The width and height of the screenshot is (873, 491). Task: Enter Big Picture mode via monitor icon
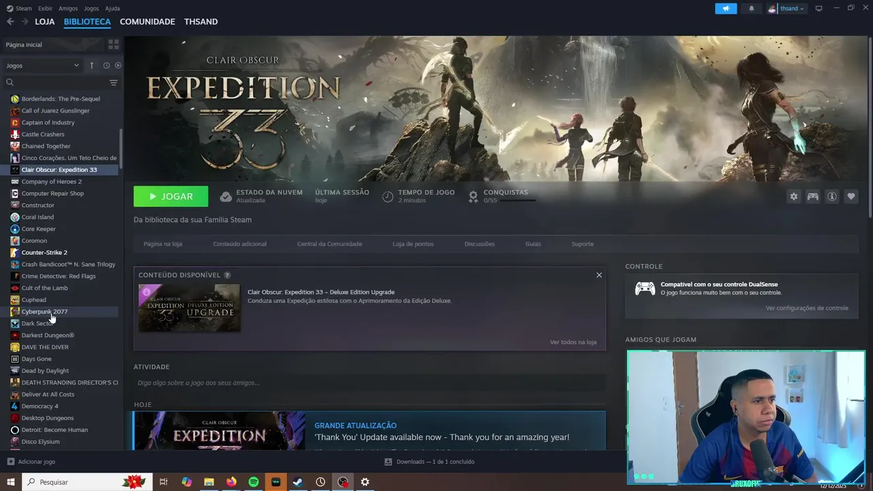tap(819, 8)
